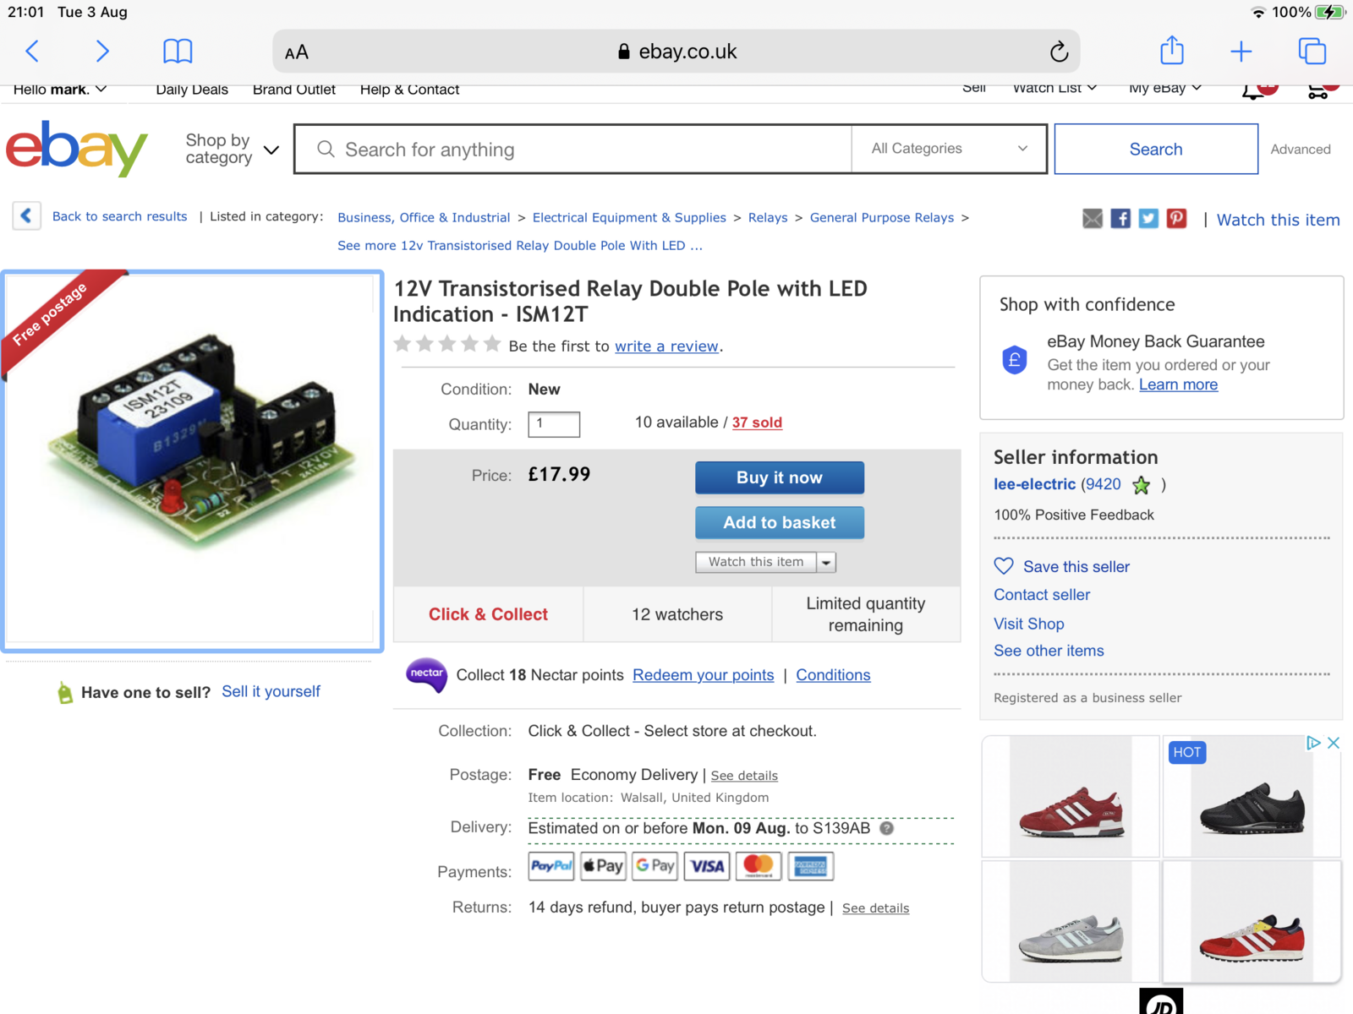Share item via Facebook icon
Screen dimensions: 1353x1014
(x=1120, y=219)
